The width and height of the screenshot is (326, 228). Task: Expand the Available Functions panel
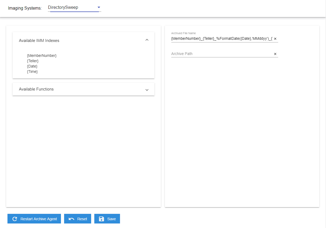[147, 90]
